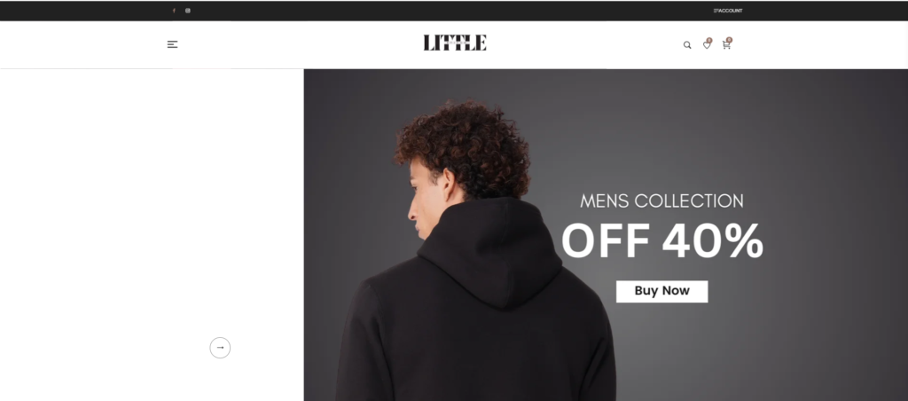The width and height of the screenshot is (908, 401).
Task: Open the hamburger navigation menu
Action: point(173,44)
